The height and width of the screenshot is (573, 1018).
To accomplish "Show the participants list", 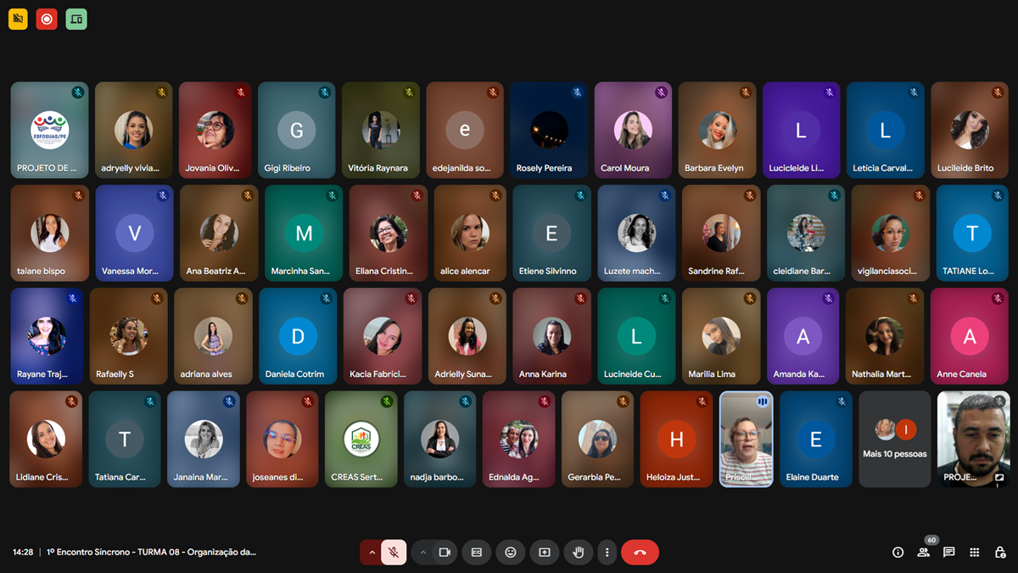I will click(x=923, y=552).
